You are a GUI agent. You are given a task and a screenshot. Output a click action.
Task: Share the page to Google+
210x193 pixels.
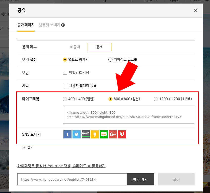coord(113,134)
